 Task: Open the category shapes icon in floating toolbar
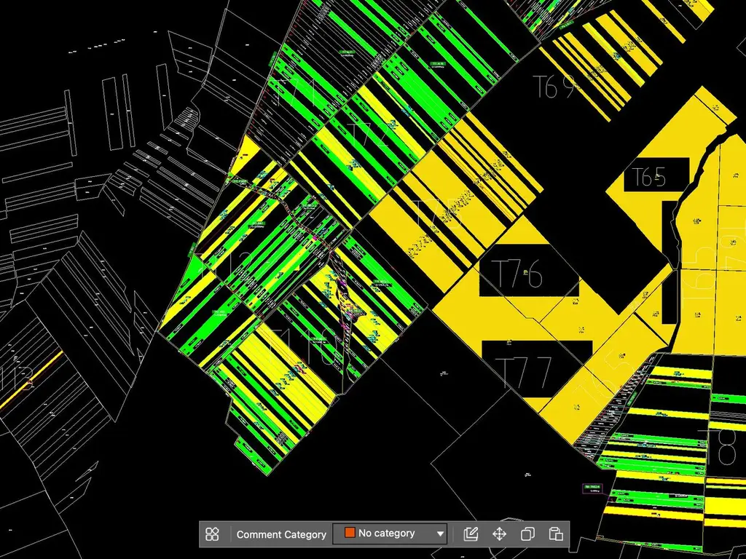(x=212, y=534)
